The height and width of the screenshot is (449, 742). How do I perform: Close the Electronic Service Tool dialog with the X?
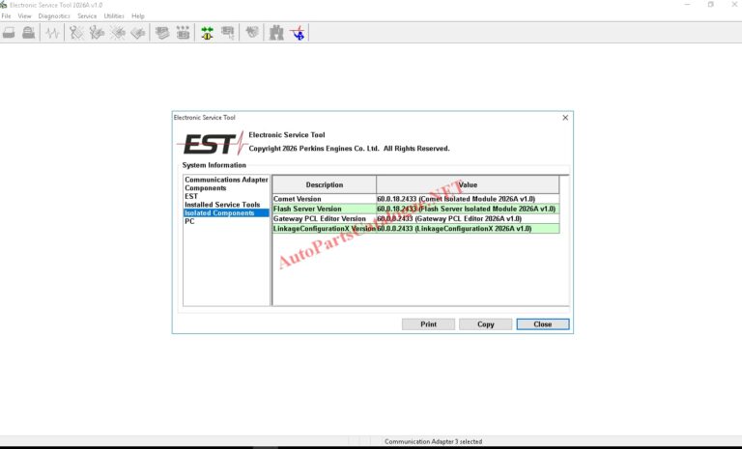(x=565, y=118)
